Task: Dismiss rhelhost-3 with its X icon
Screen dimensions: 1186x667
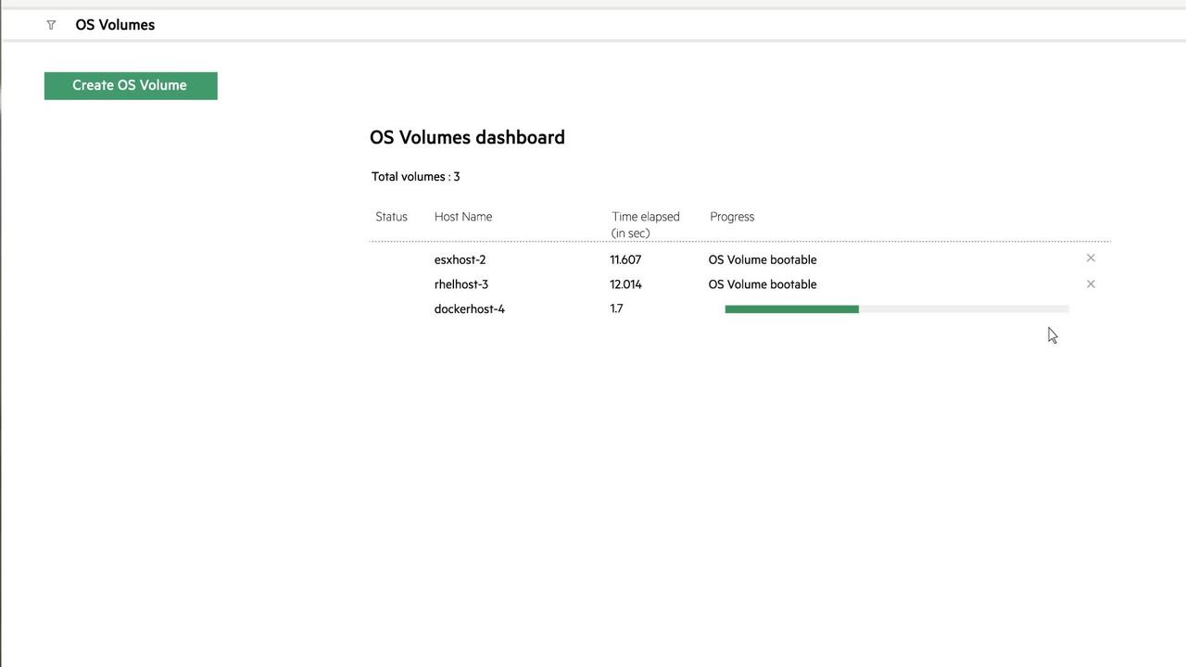Action: tap(1091, 283)
